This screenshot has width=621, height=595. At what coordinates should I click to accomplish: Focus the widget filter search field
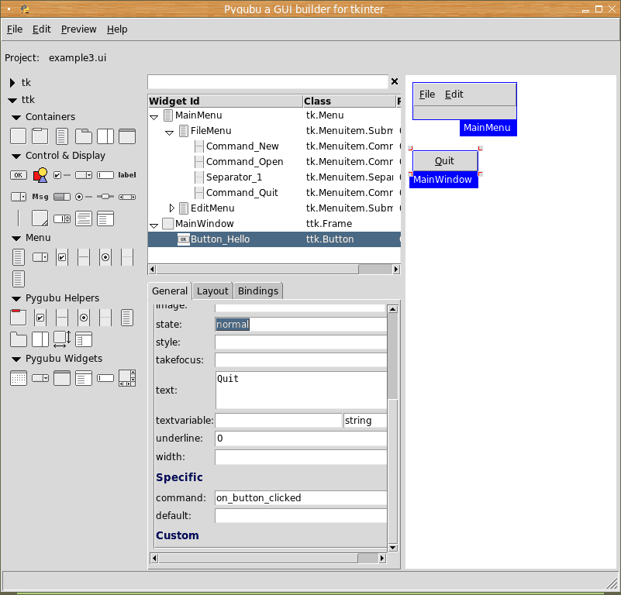coord(267,81)
